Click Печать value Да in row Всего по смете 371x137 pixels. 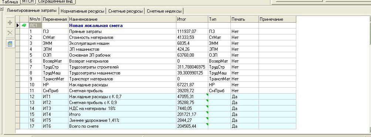point(244,126)
